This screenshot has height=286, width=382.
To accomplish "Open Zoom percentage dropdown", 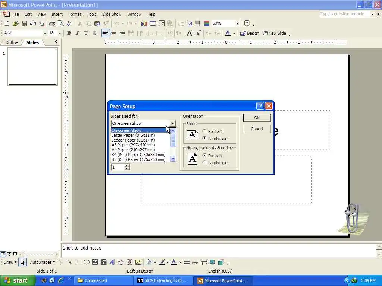I will (237, 23).
